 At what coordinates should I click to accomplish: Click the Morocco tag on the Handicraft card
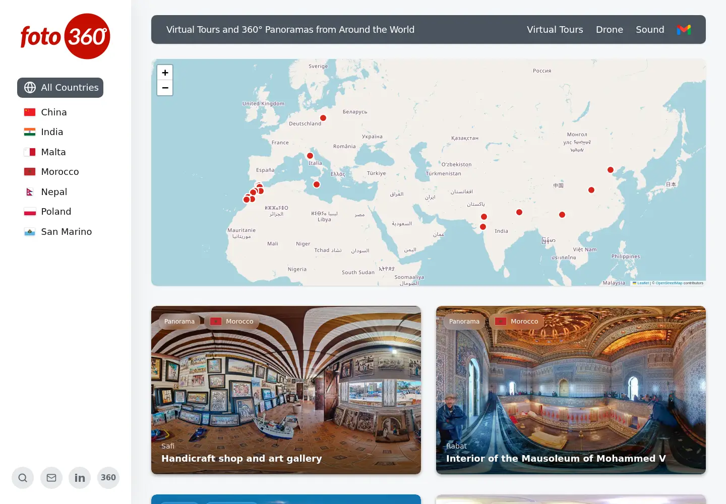pos(232,322)
